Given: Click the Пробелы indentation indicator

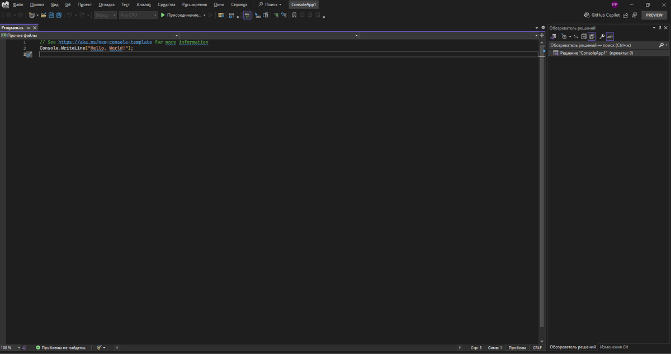Looking at the screenshot, I should (x=517, y=347).
